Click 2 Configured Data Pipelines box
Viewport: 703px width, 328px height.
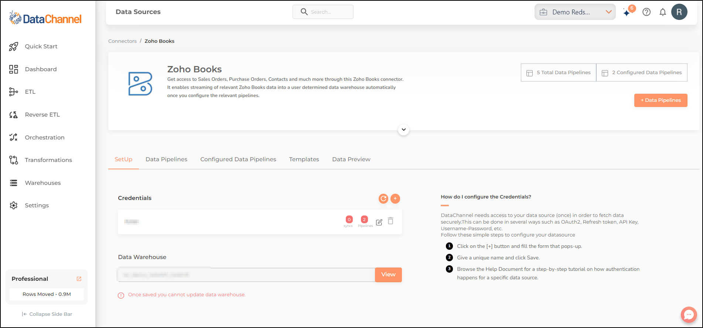(x=642, y=73)
